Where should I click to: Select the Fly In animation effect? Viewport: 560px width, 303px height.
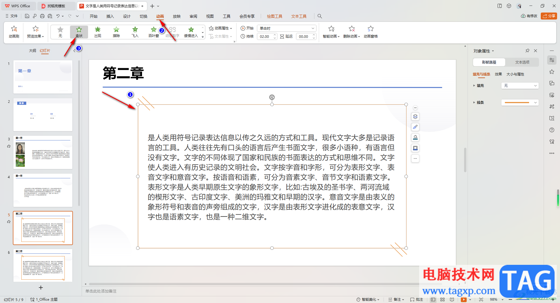pyautogui.click(x=135, y=31)
